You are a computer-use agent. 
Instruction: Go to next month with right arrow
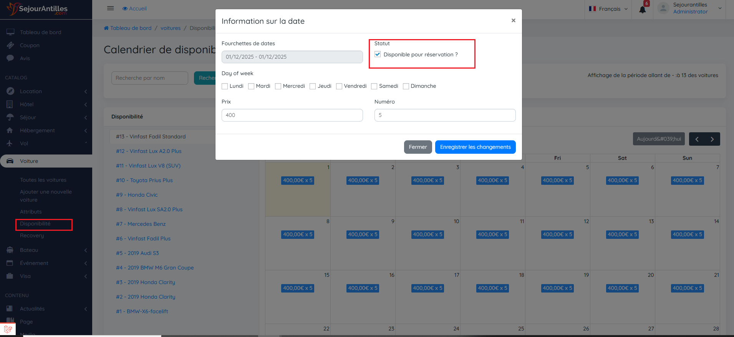712,139
